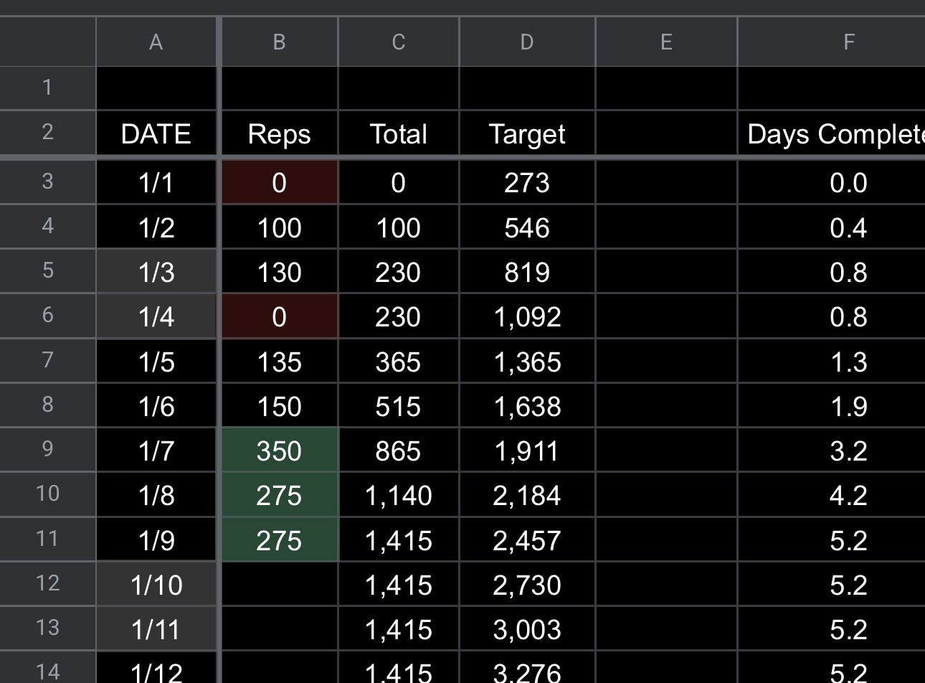
Task: Click the row 12 header
Action: 47,583
